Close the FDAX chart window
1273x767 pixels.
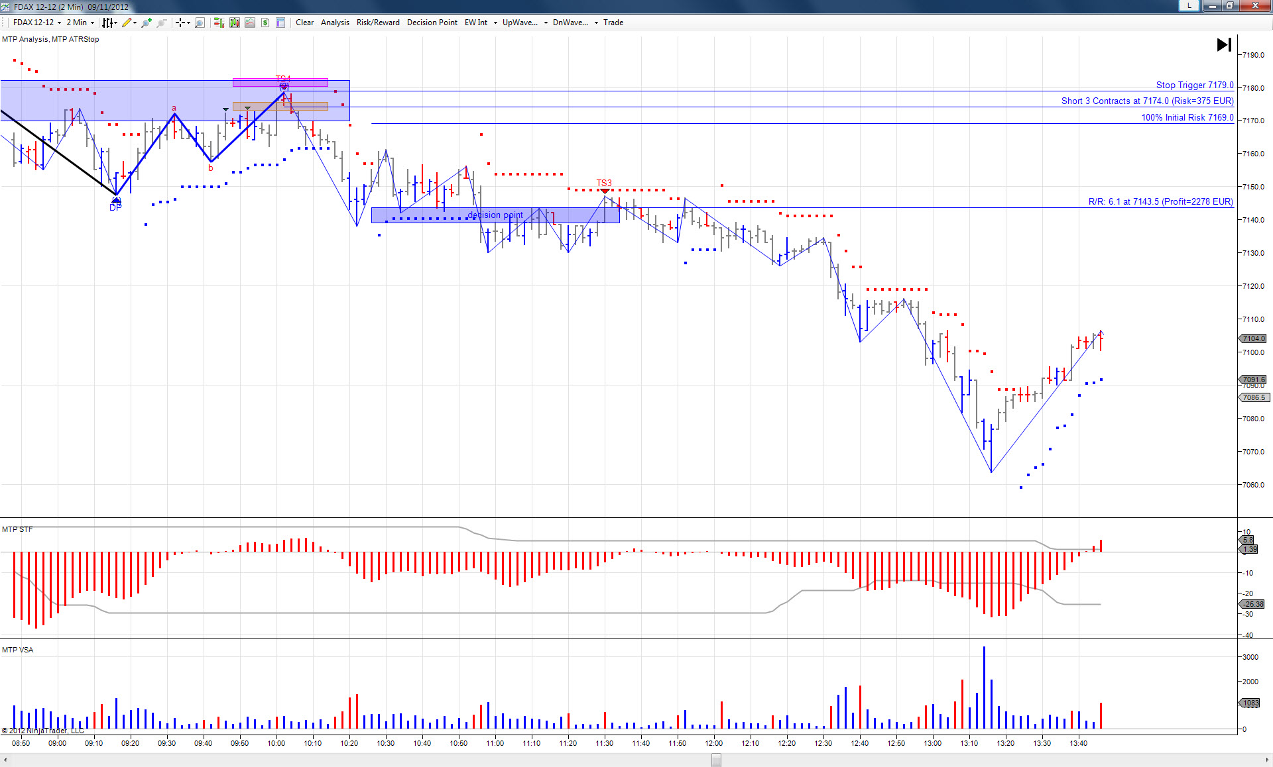(1254, 5)
